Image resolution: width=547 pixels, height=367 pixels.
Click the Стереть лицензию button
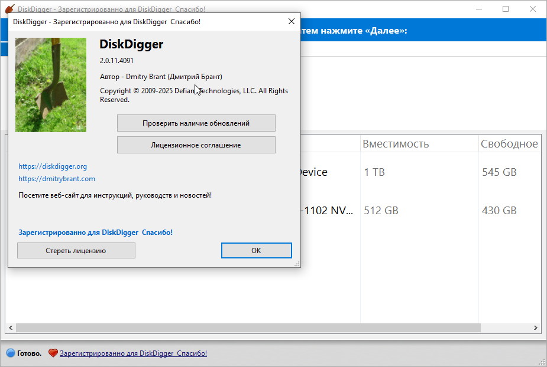point(76,250)
